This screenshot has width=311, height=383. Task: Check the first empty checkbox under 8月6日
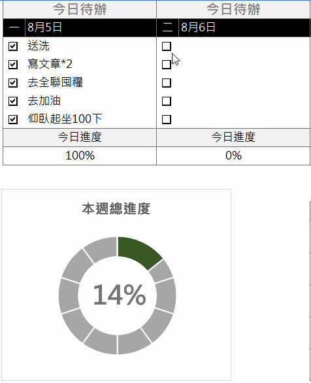coord(167,46)
